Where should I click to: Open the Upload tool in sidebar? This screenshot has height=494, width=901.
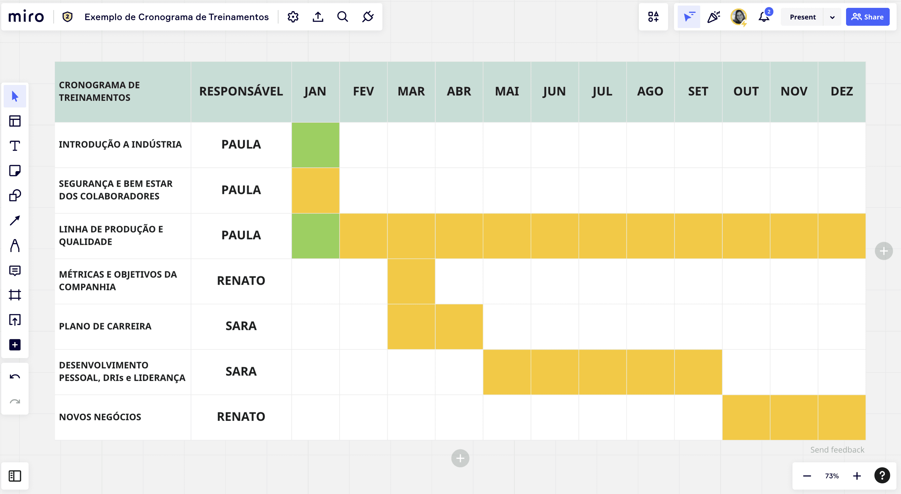(x=15, y=319)
